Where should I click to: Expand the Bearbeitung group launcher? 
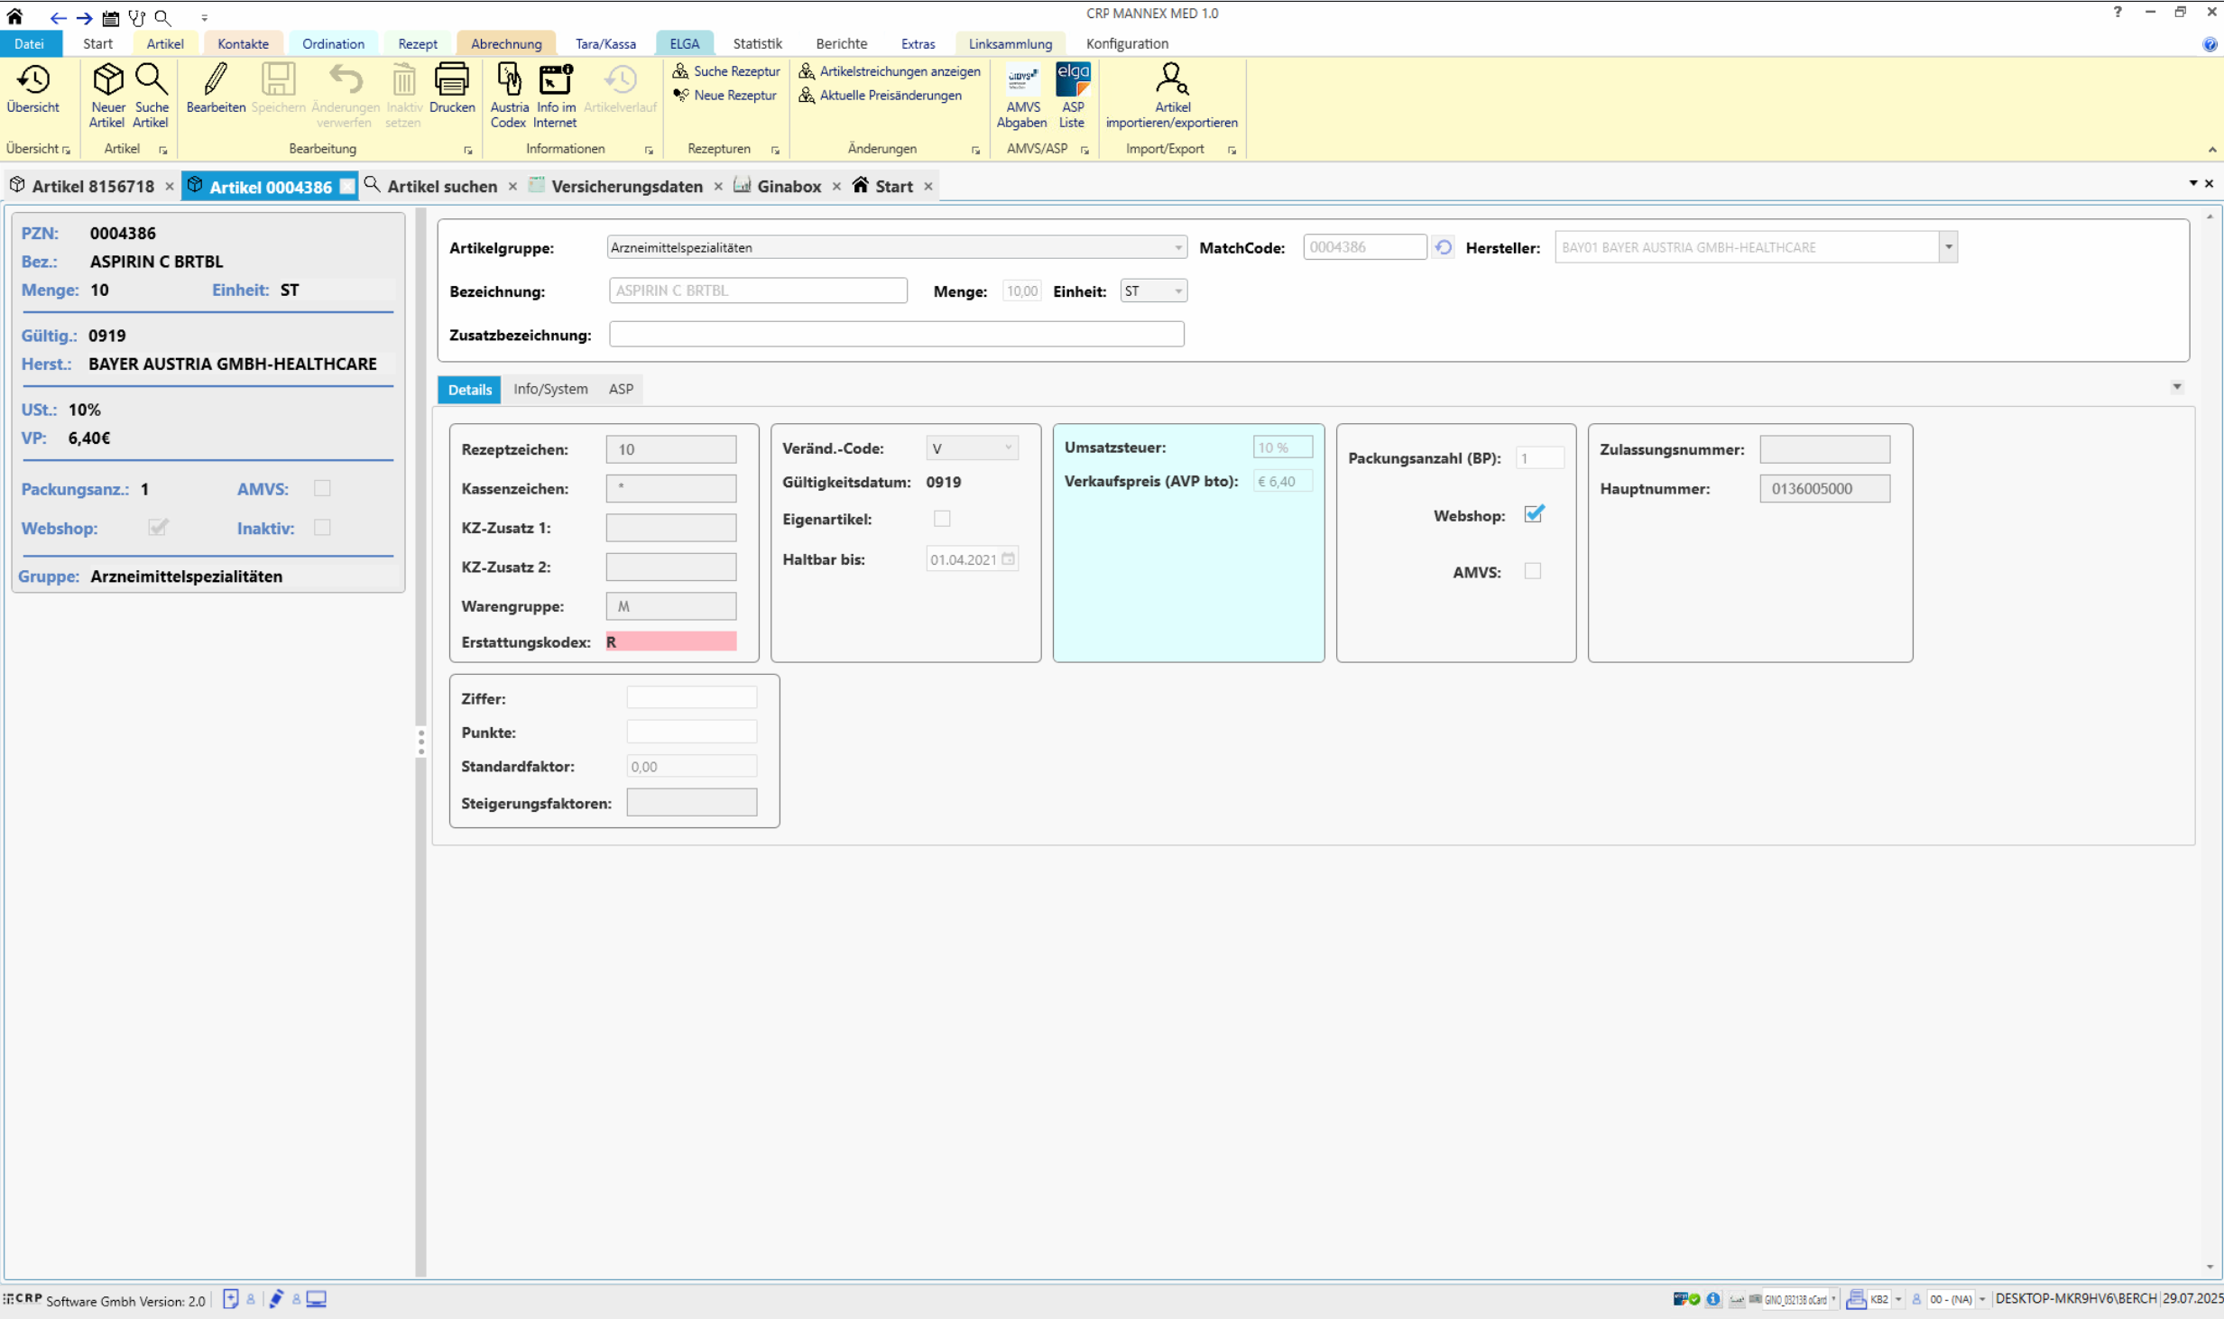point(467,150)
